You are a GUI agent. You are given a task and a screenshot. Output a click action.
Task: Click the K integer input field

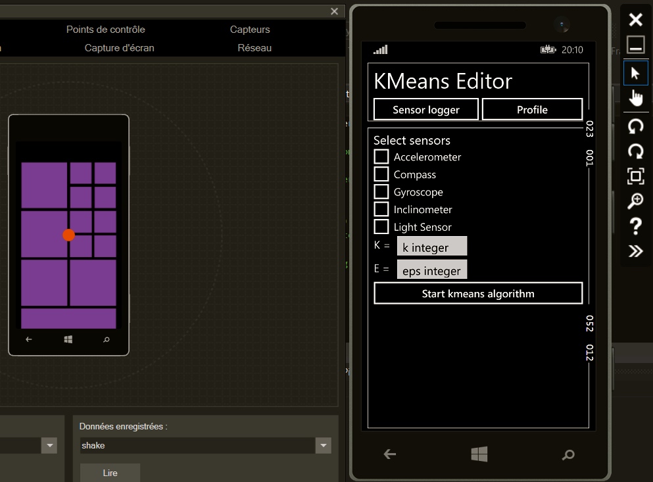coord(431,247)
